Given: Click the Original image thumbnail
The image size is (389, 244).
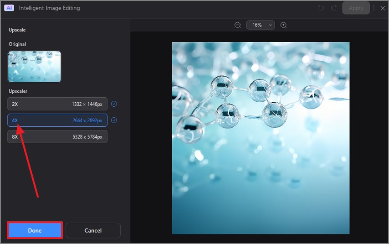Looking at the screenshot, I should click(35, 67).
